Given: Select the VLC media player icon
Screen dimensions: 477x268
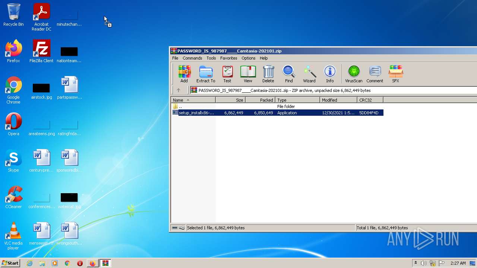Looking at the screenshot, I should pos(13,236).
